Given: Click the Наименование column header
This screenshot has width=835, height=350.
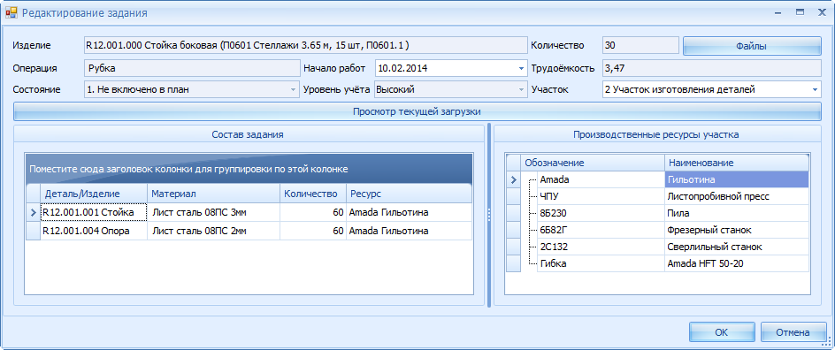Looking at the screenshot, I should pyautogui.click(x=737, y=163).
